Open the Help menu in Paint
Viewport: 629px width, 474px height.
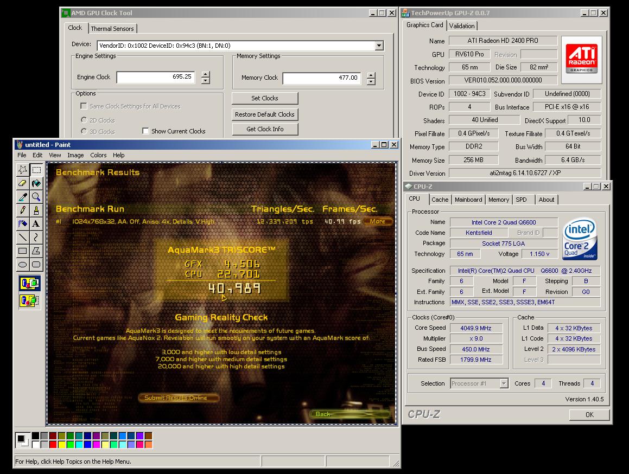118,155
